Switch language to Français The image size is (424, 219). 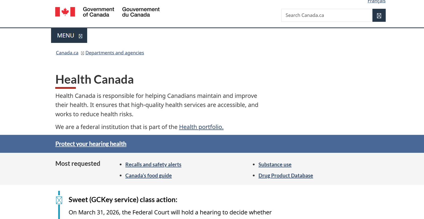[376, 2]
